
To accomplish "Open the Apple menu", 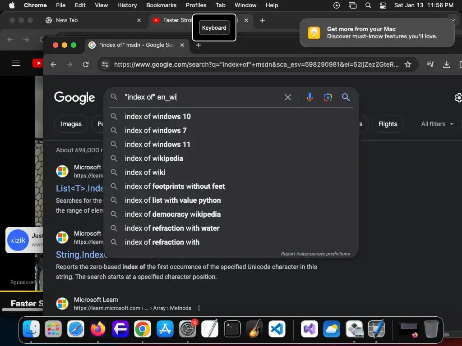I will point(12,5).
